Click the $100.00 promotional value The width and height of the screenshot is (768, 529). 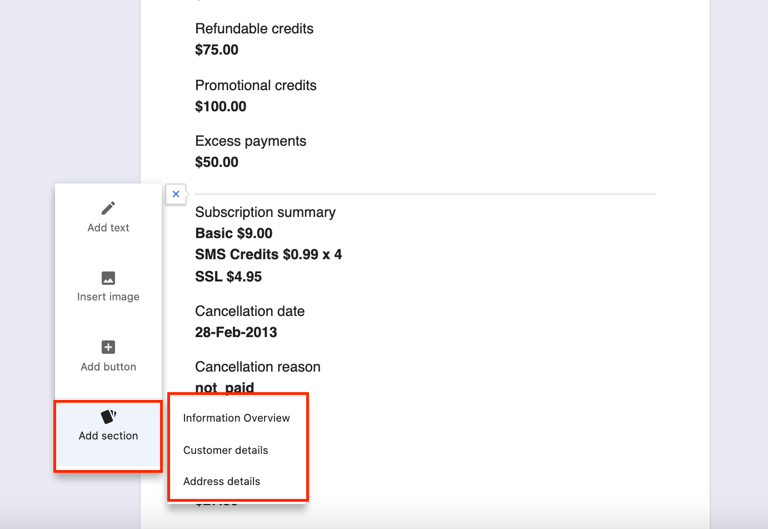(221, 107)
